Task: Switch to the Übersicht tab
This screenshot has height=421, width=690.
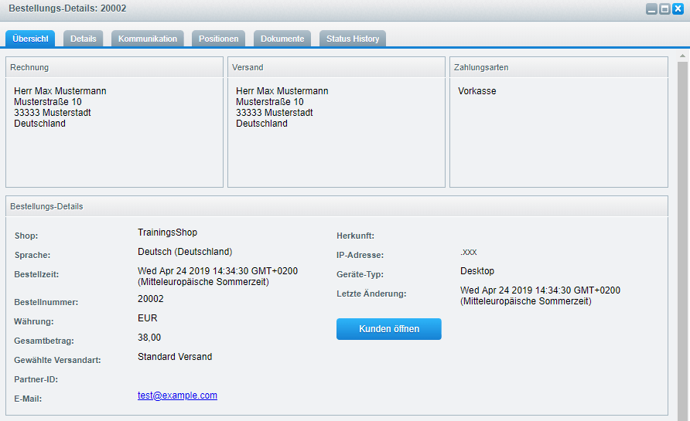Action: (30, 39)
